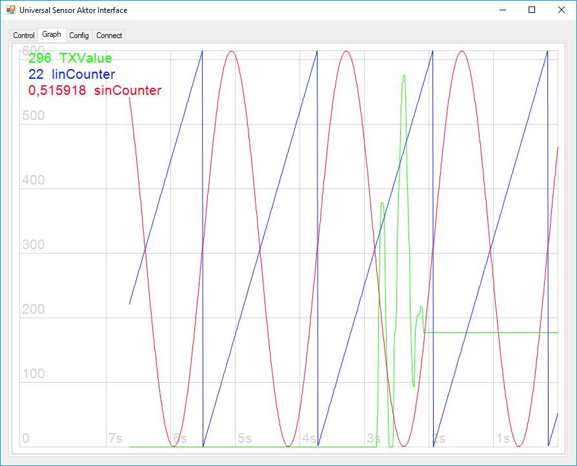577x466 pixels.
Task: Click the green TXValue legend label
Action: (x=85, y=58)
